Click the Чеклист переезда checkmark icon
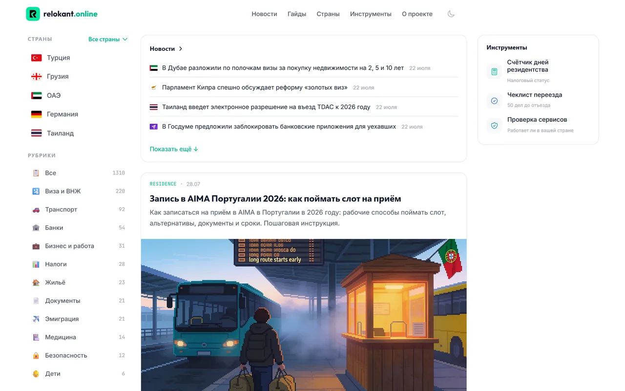 tap(494, 100)
